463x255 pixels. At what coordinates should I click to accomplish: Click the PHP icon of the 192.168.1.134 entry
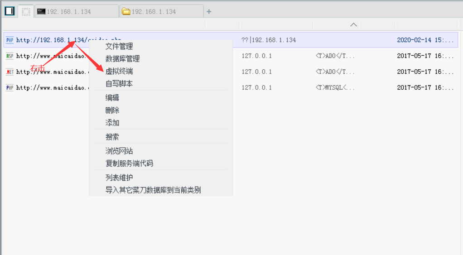coord(10,40)
